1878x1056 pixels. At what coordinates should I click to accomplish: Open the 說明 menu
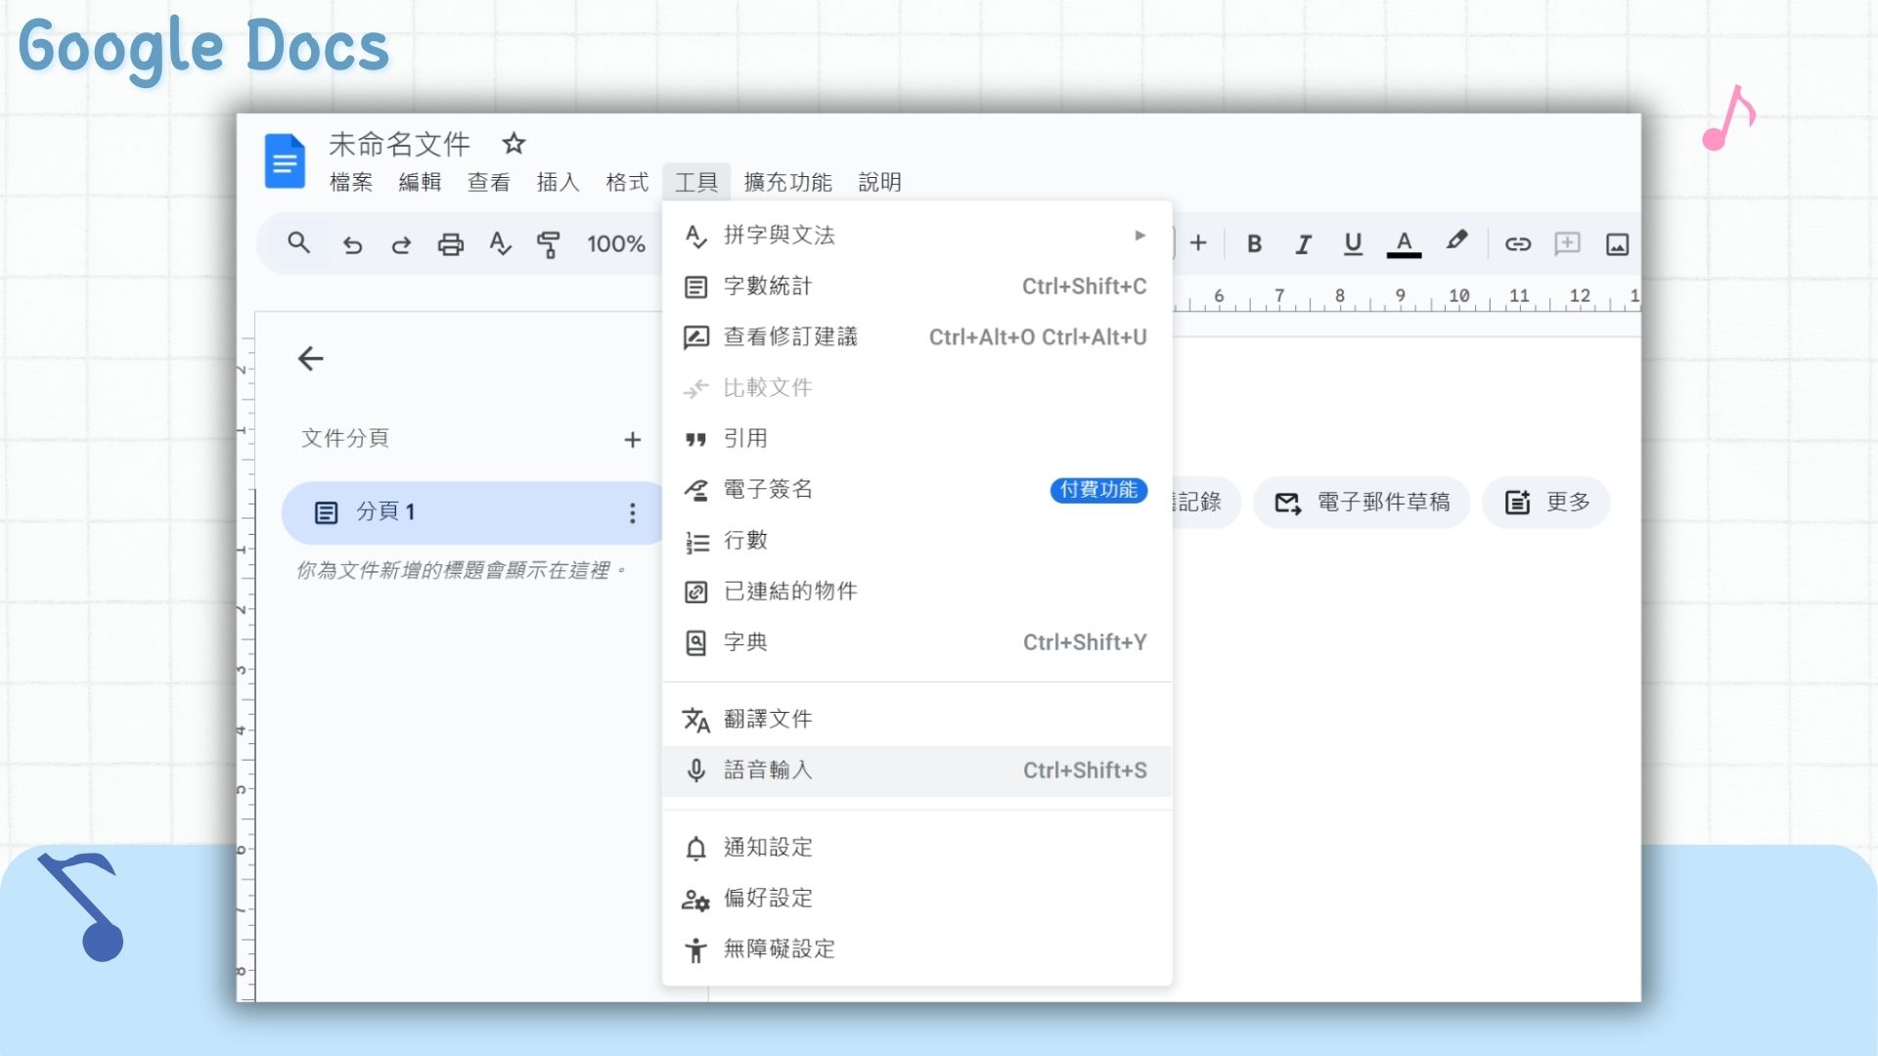tap(879, 182)
